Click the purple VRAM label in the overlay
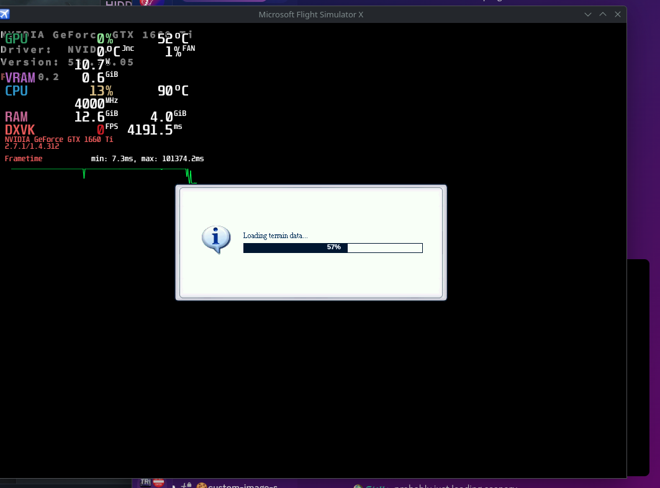 [20, 78]
